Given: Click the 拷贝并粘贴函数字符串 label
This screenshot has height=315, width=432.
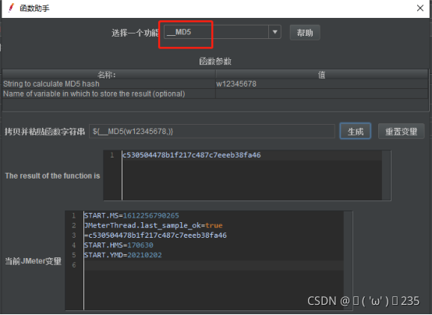Looking at the screenshot, I should 44,132.
